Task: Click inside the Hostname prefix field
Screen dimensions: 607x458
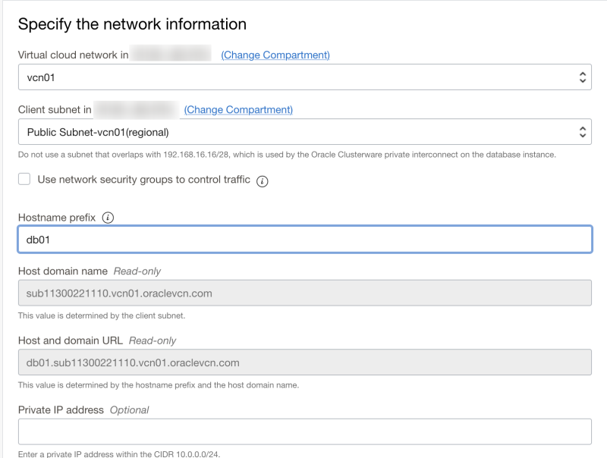Action: 303,239
